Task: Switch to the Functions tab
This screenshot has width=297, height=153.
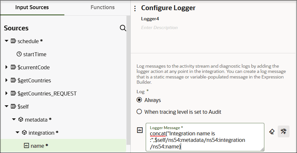Action: 103,8
